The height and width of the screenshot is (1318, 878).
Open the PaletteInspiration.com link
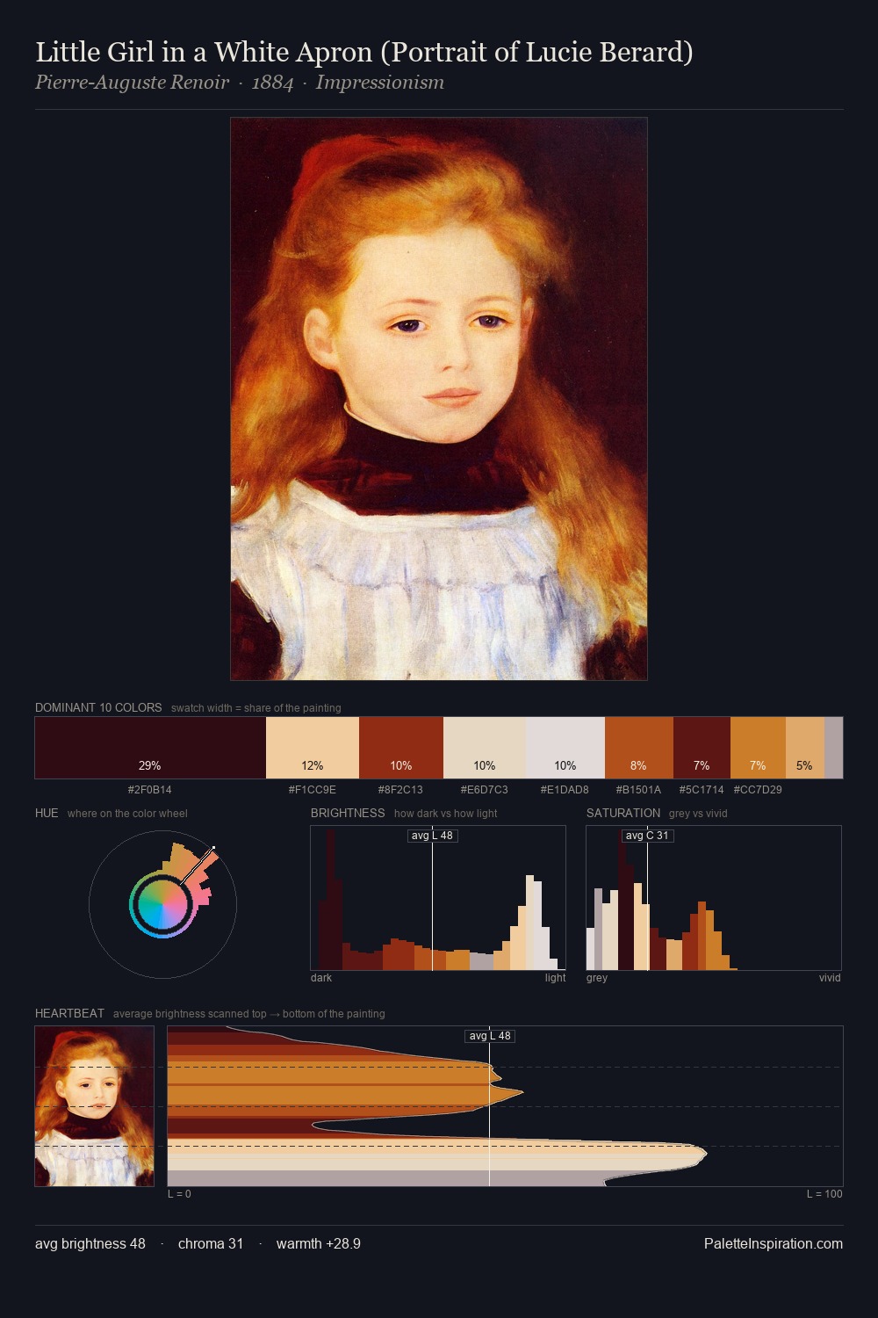[x=774, y=1244]
